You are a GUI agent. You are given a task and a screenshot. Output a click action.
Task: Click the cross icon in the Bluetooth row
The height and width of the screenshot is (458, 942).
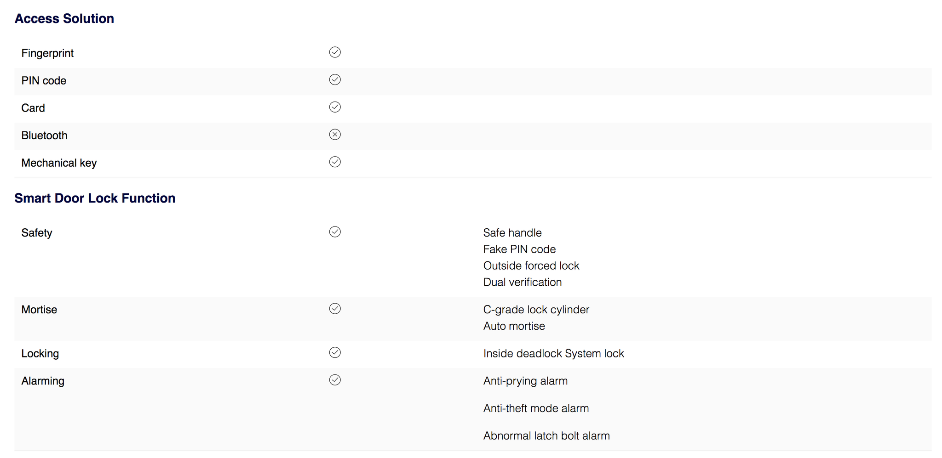point(335,135)
